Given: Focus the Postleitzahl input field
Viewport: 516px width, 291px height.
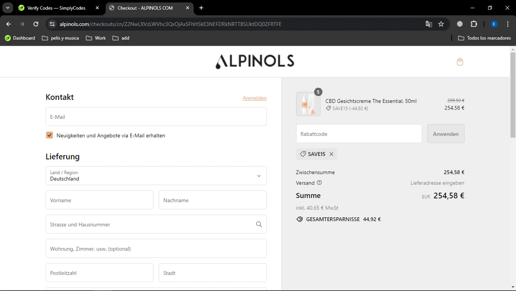Looking at the screenshot, I should pos(99,273).
